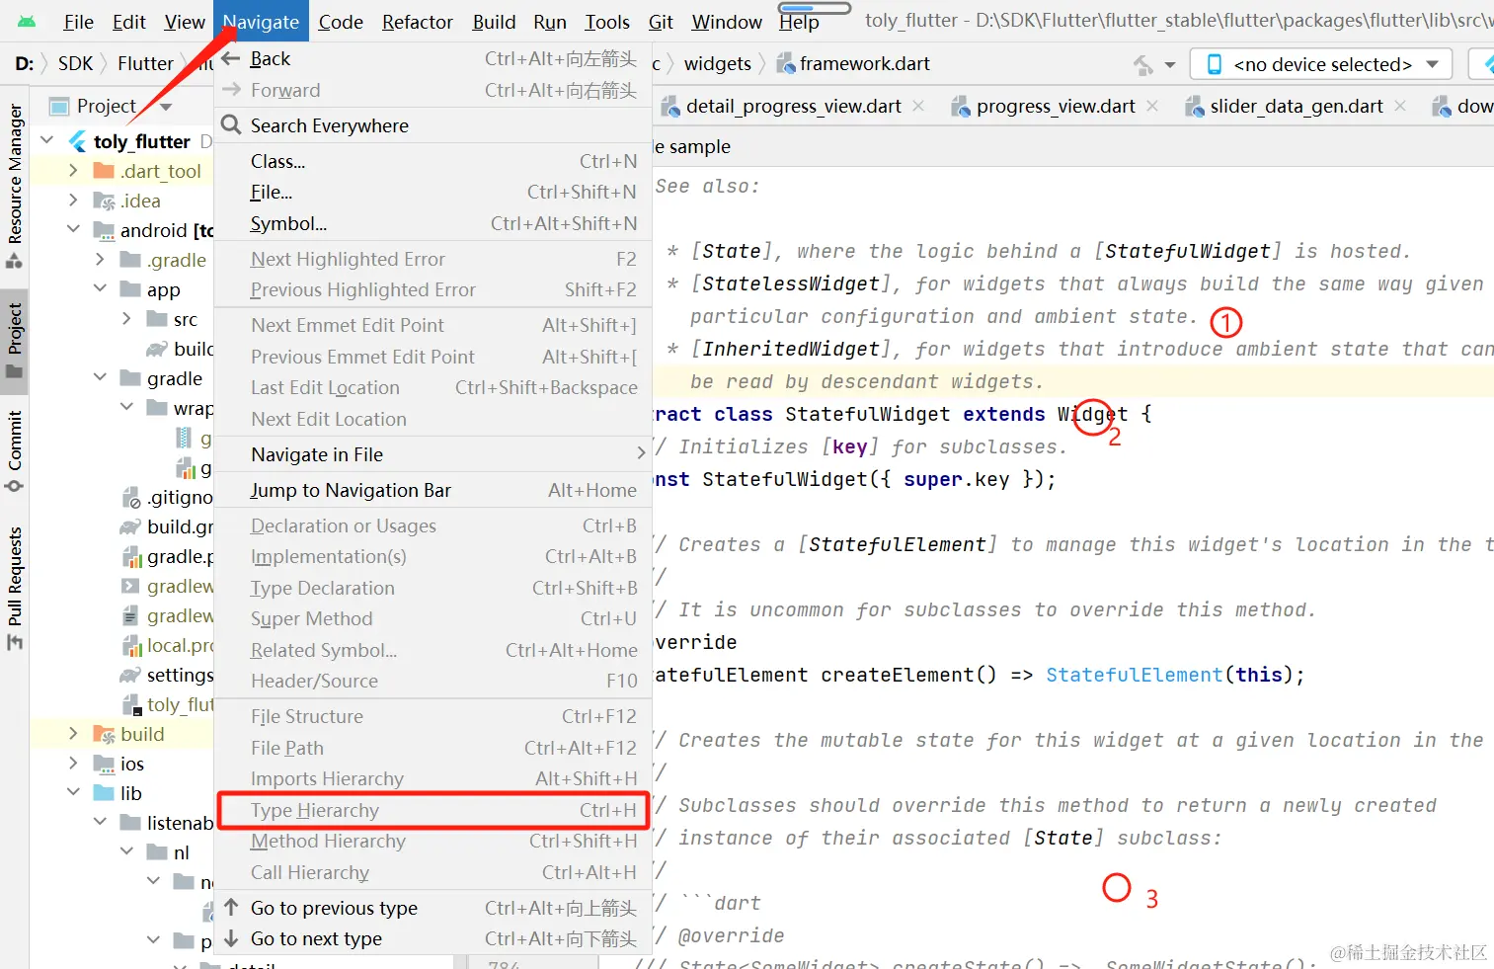Open the Pull Requests tool window

[15, 588]
